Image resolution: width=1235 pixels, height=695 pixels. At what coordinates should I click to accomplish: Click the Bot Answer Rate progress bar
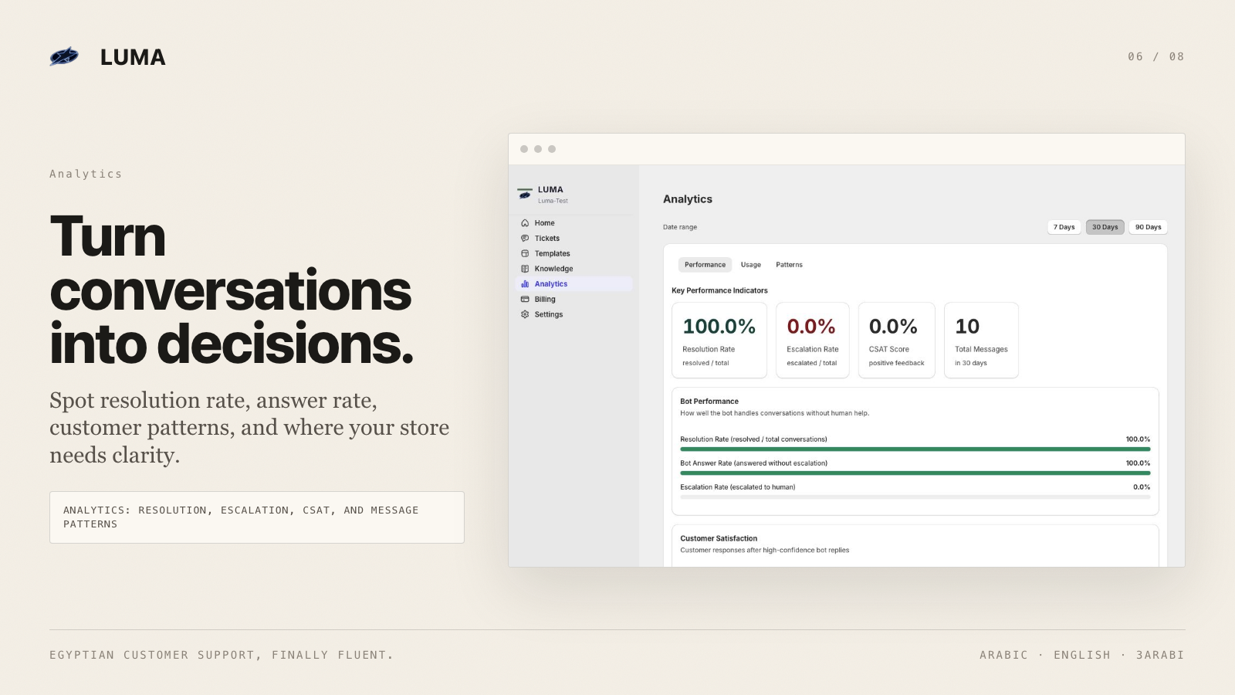915,473
